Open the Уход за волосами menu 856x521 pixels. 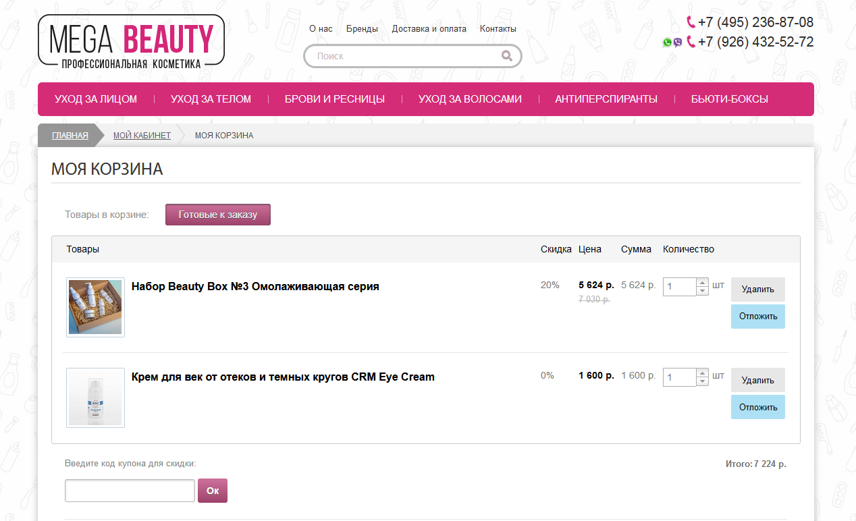470,99
